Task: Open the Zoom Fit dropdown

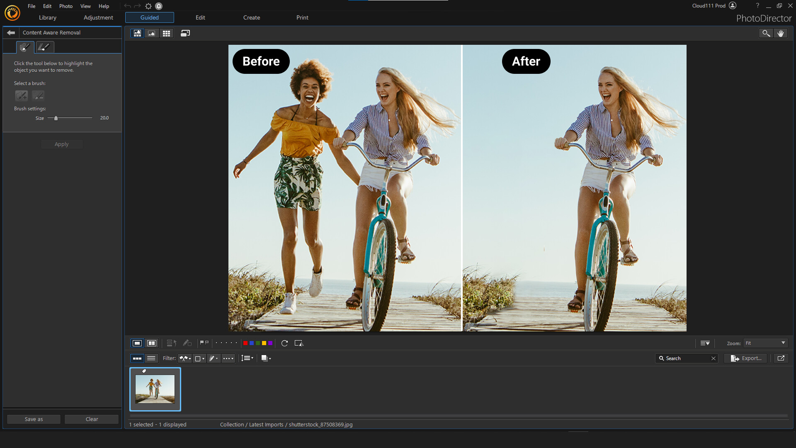Action: click(x=765, y=343)
